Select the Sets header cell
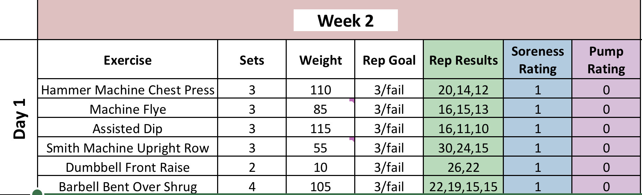Screen dimensions: 642x195 coord(252,60)
